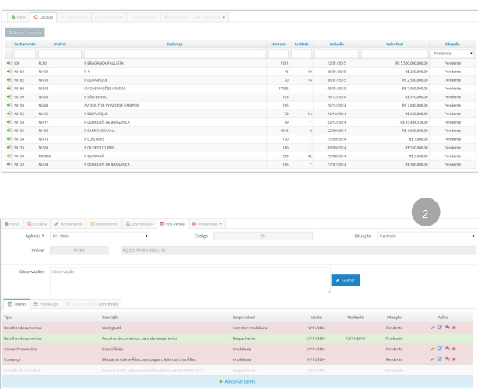Sort by the Inclusão column header
The width and height of the screenshot is (478, 389).
click(x=337, y=44)
